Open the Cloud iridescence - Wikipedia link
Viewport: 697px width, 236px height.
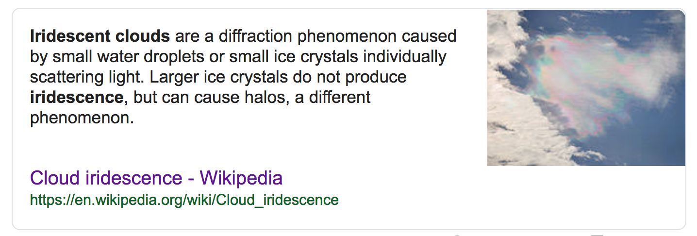coord(156,178)
